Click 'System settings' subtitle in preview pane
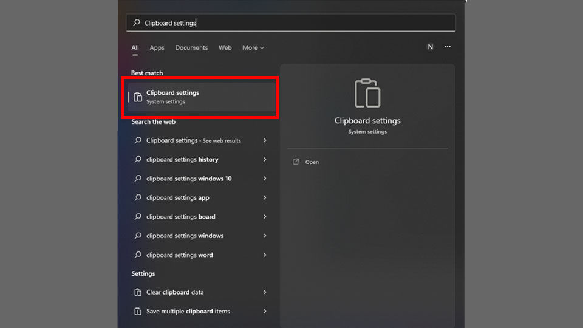 point(367,132)
